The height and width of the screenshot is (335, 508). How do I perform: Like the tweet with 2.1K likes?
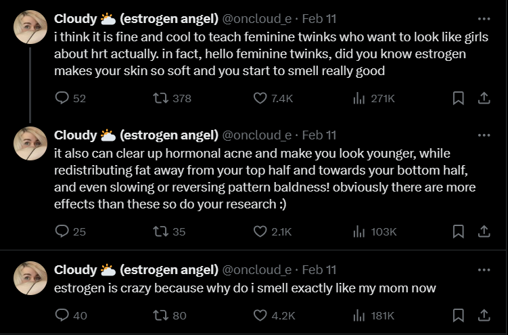(x=260, y=231)
